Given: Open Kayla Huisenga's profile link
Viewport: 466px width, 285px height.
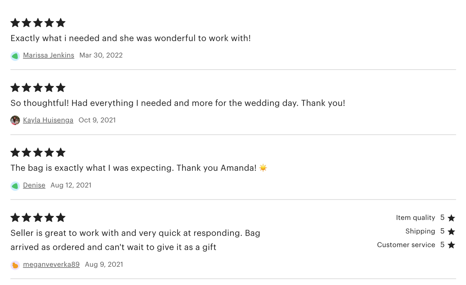Looking at the screenshot, I should point(48,120).
